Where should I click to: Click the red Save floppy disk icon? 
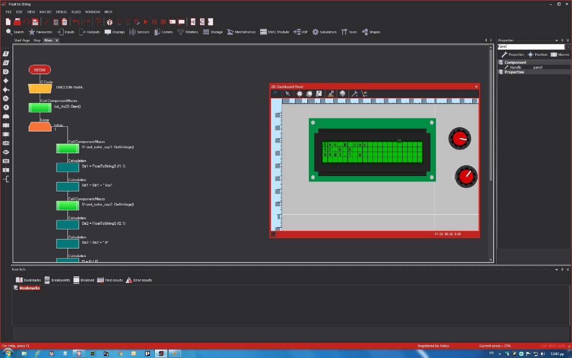tap(35, 22)
